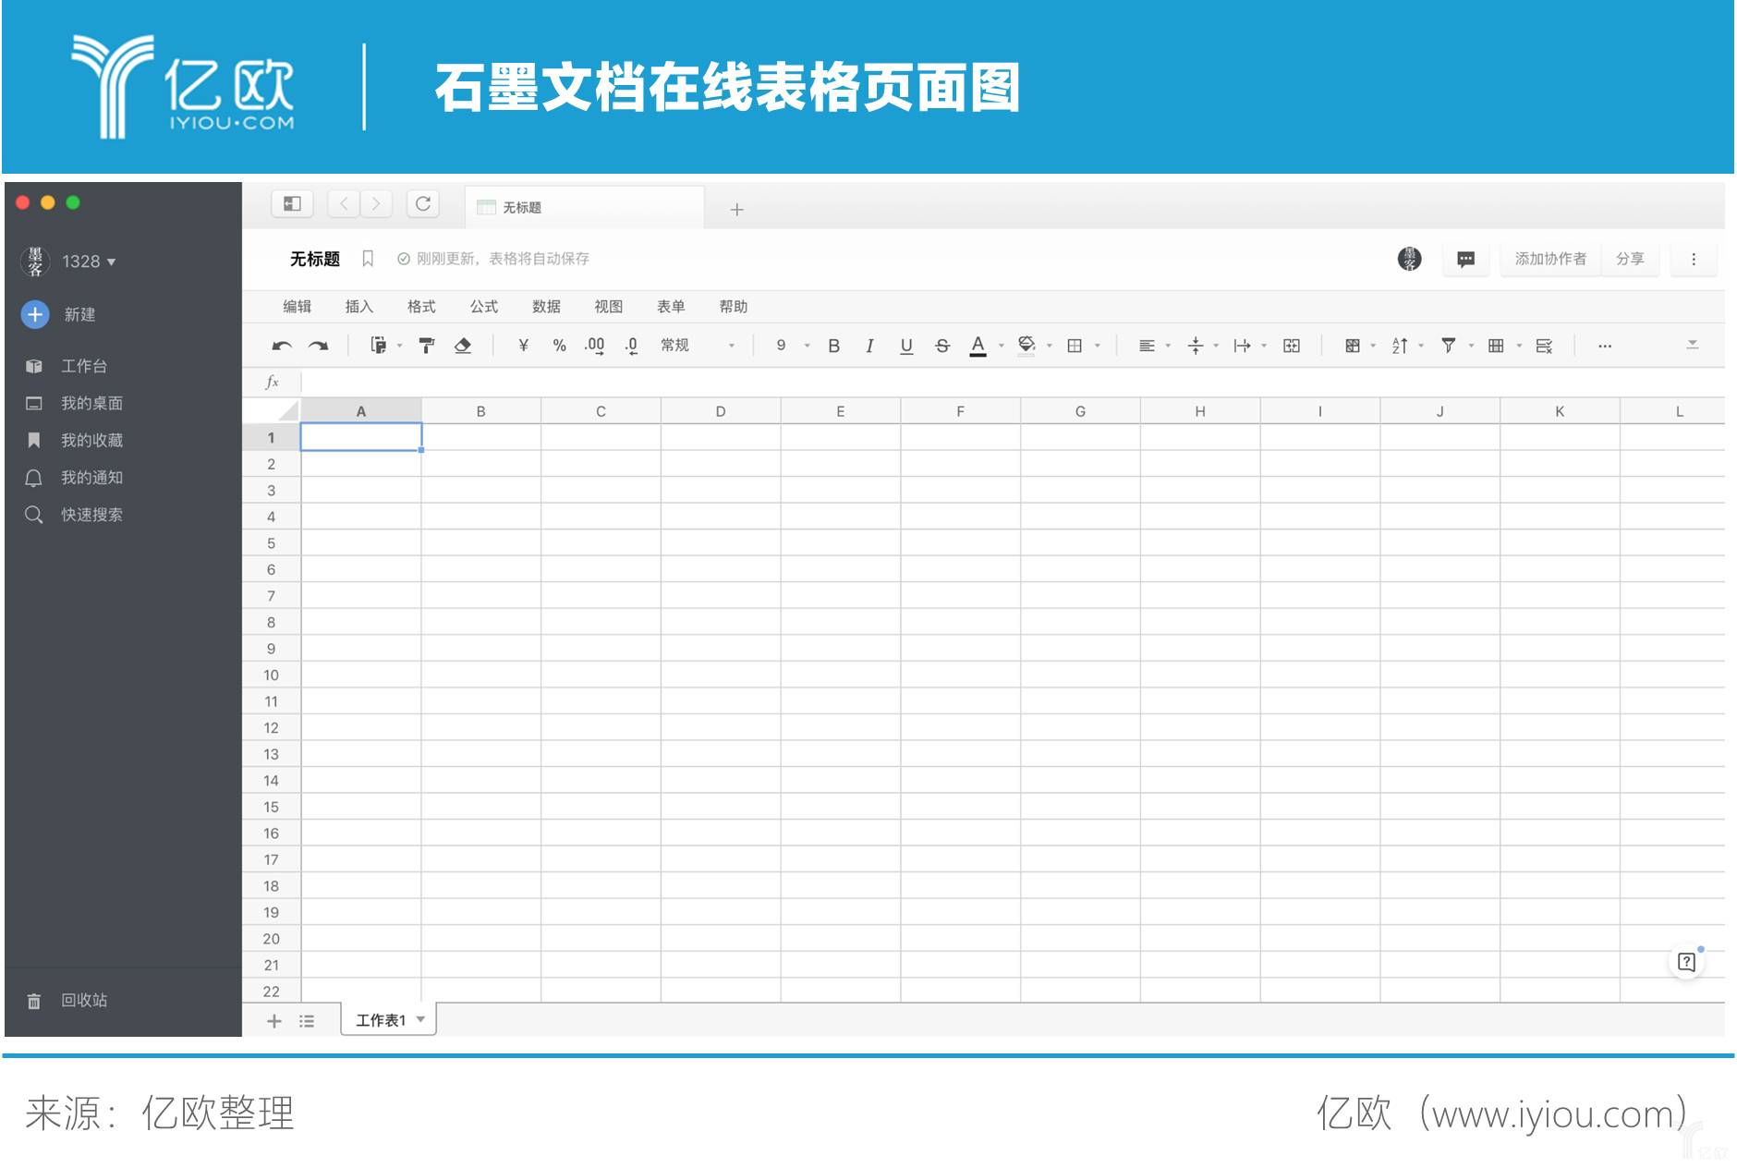Open 工作台 in the sidebar
This screenshot has width=1737, height=1168.
click(67, 366)
